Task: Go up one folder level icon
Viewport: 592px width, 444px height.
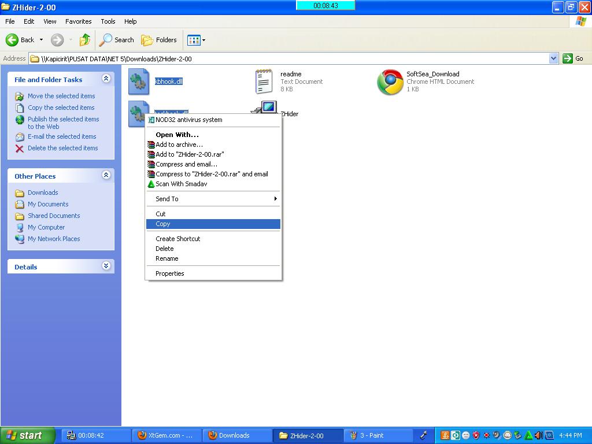Action: coord(85,40)
